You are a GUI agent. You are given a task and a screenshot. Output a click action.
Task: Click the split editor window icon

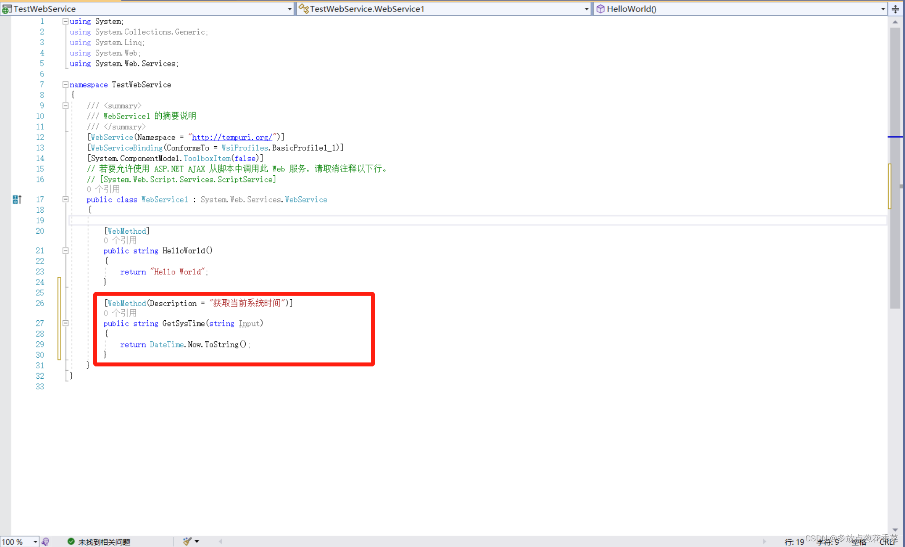point(895,9)
